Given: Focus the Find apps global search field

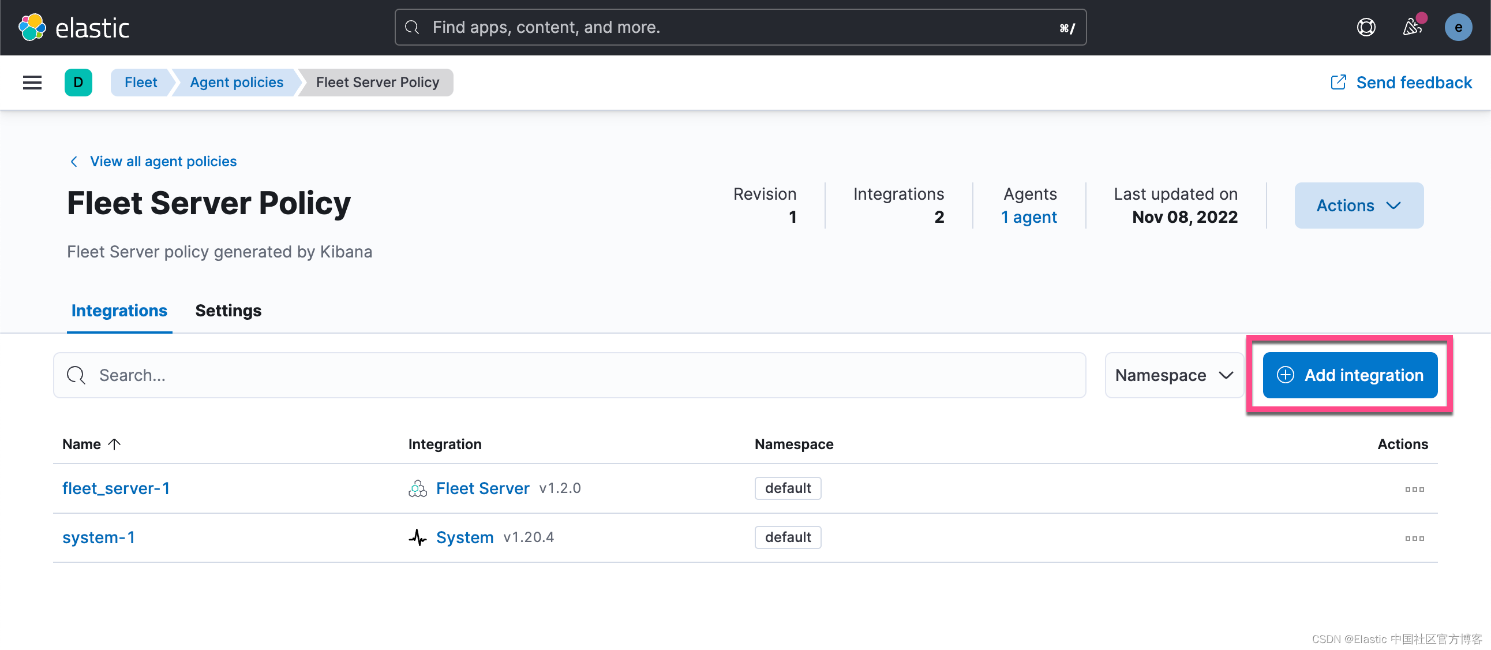Looking at the screenshot, I should pyautogui.click(x=740, y=27).
